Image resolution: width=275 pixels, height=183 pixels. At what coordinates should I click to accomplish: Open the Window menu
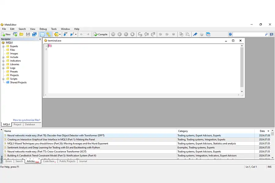click(x=65, y=29)
